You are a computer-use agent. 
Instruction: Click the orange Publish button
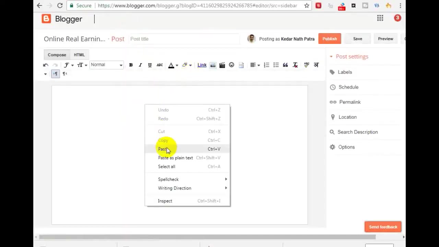(330, 39)
